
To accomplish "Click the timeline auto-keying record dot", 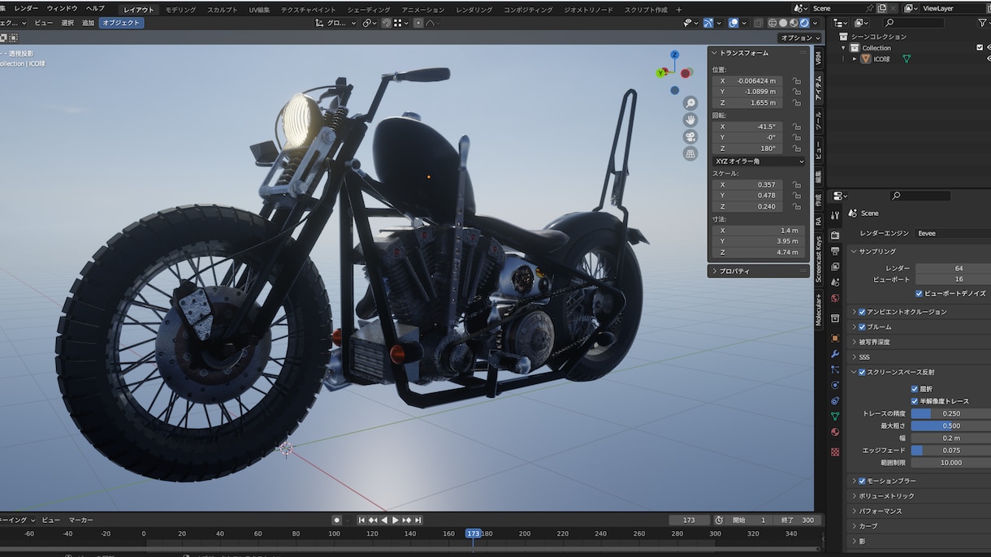I will pyautogui.click(x=336, y=520).
